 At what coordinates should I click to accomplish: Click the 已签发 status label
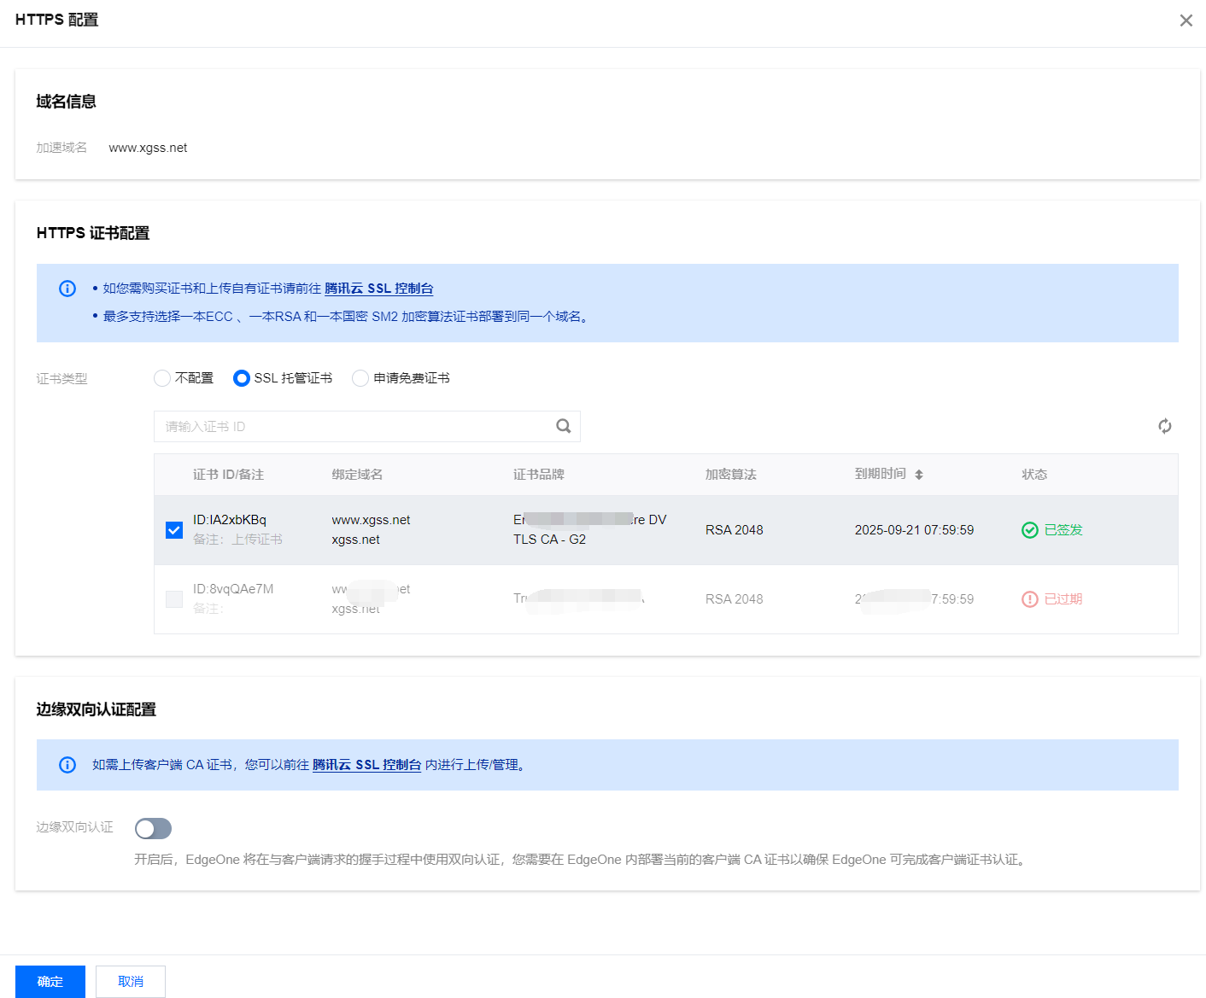pyautogui.click(x=1063, y=530)
